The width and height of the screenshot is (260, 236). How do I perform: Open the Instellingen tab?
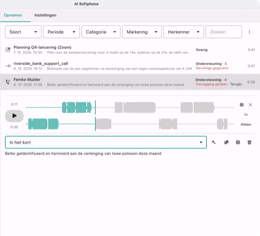coord(45,15)
